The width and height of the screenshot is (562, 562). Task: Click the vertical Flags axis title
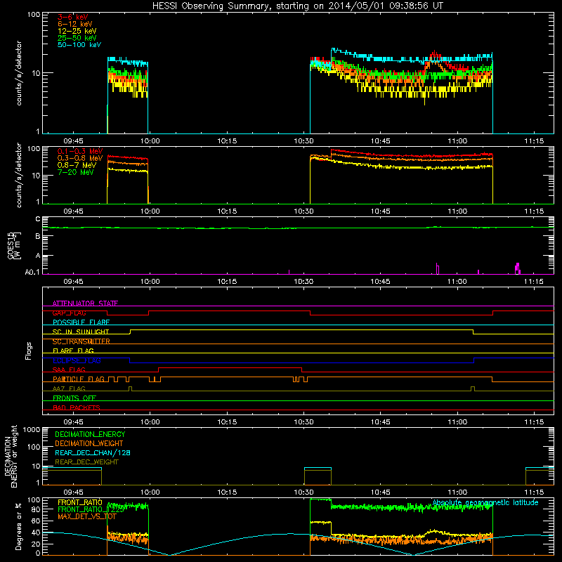pyautogui.click(x=29, y=351)
